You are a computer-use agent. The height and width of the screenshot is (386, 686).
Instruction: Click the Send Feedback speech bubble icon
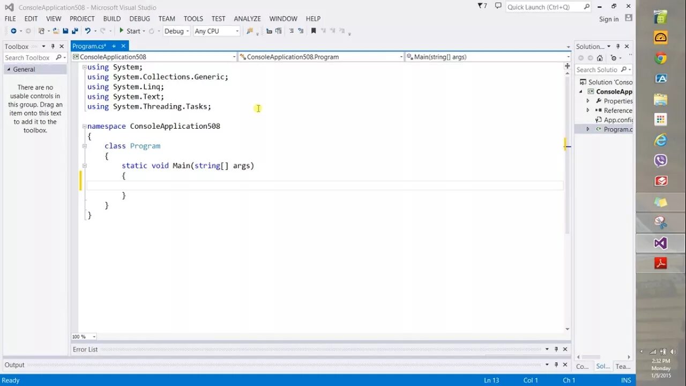(x=498, y=6)
